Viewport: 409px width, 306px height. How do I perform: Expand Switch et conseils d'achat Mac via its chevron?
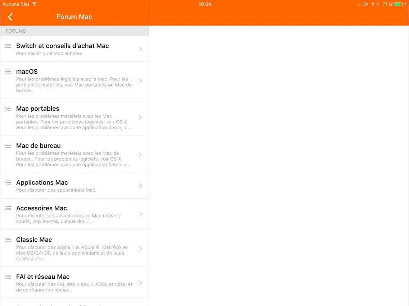click(140, 49)
